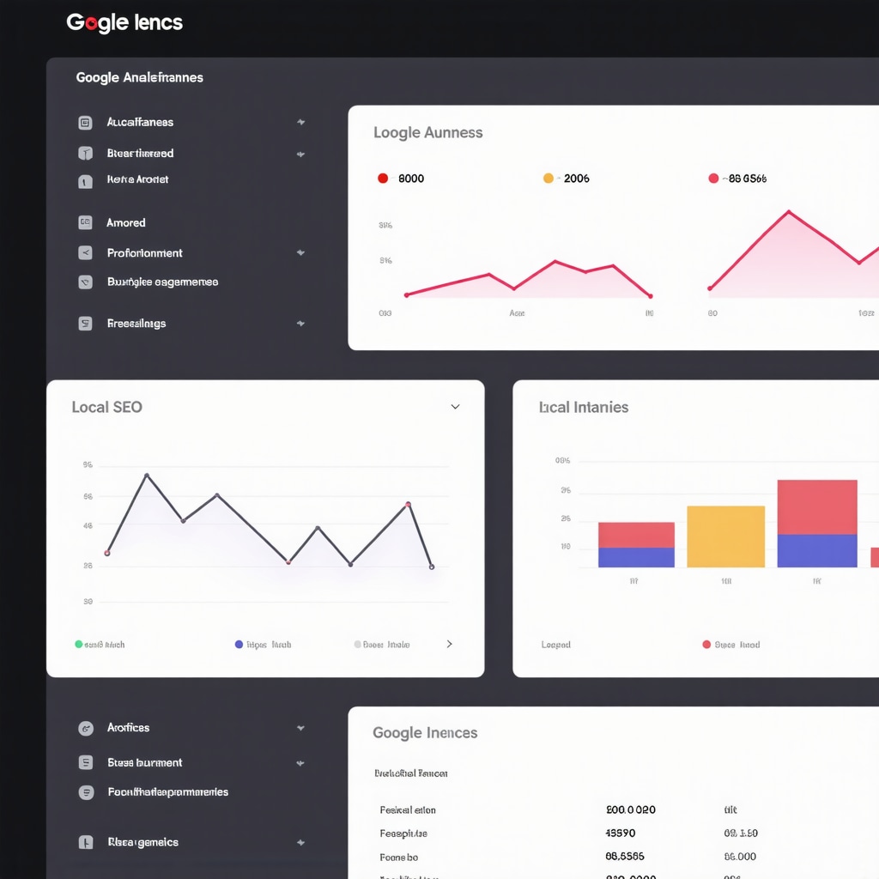Click the 43390 table value
The height and width of the screenshot is (879, 879).
click(x=621, y=833)
